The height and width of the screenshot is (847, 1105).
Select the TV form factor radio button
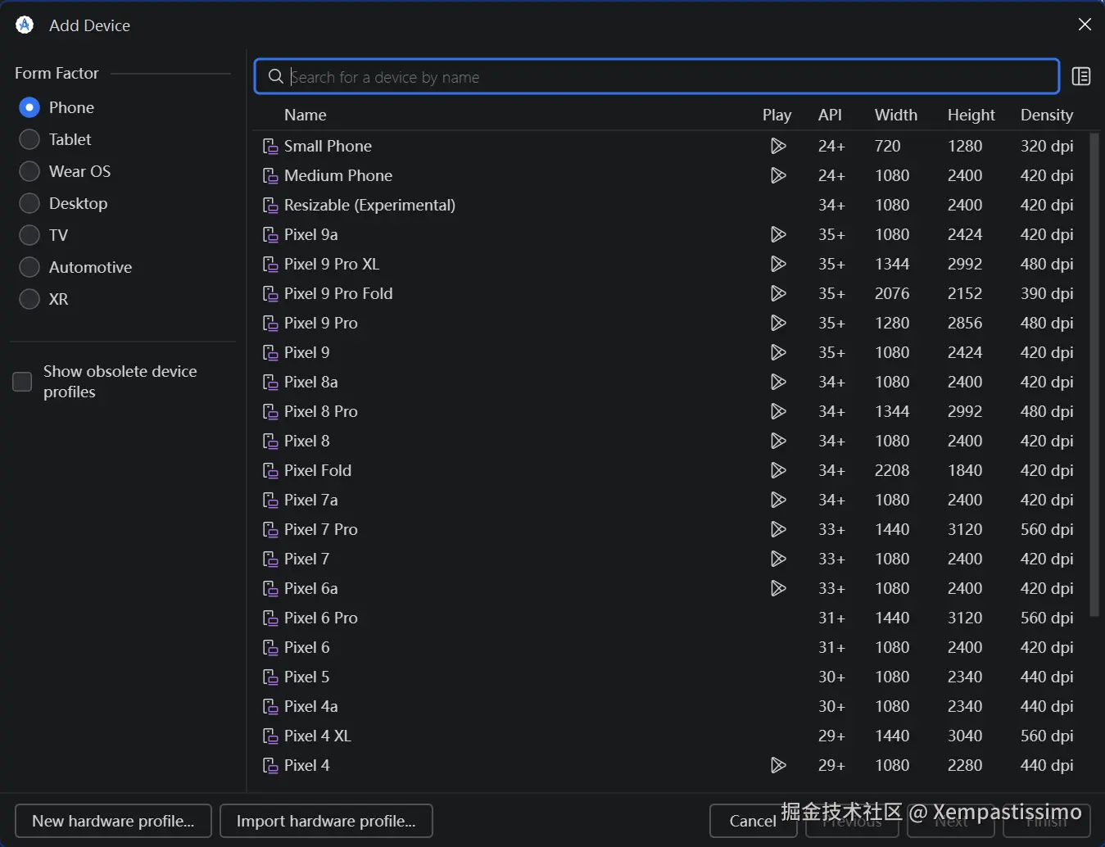point(29,235)
